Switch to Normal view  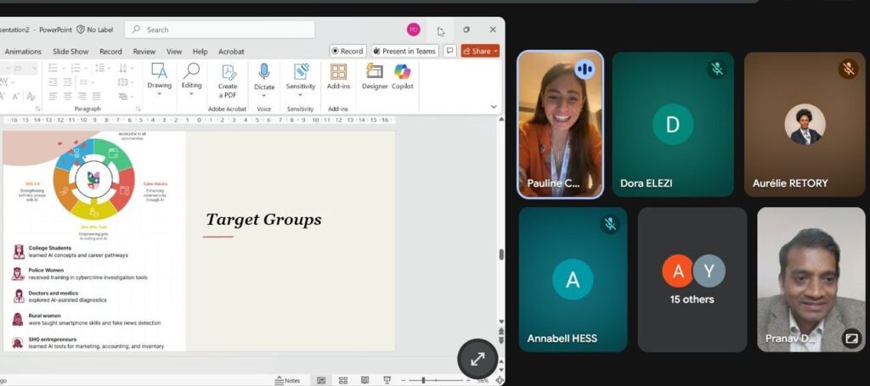[320, 380]
